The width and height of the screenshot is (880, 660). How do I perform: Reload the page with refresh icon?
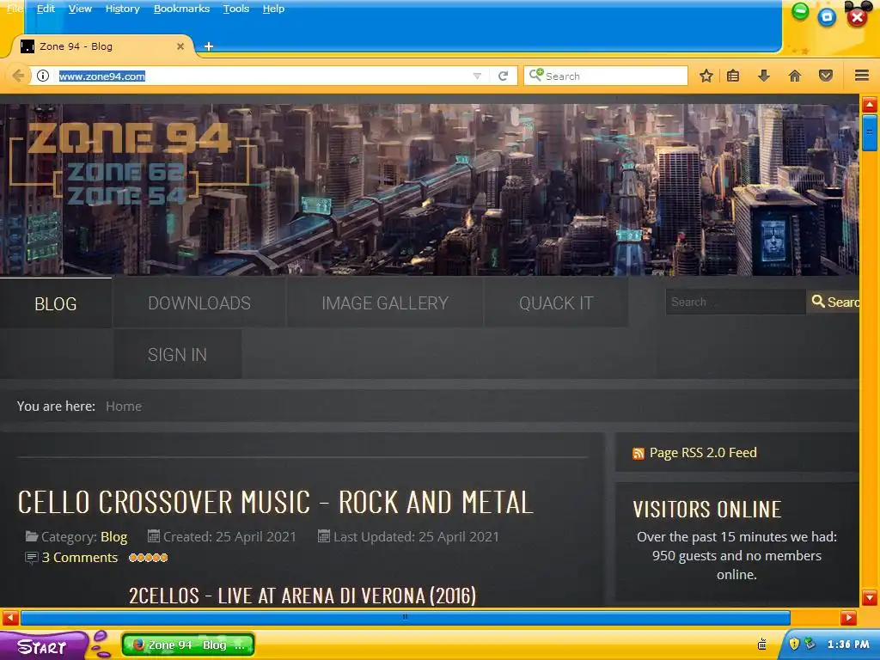point(504,76)
